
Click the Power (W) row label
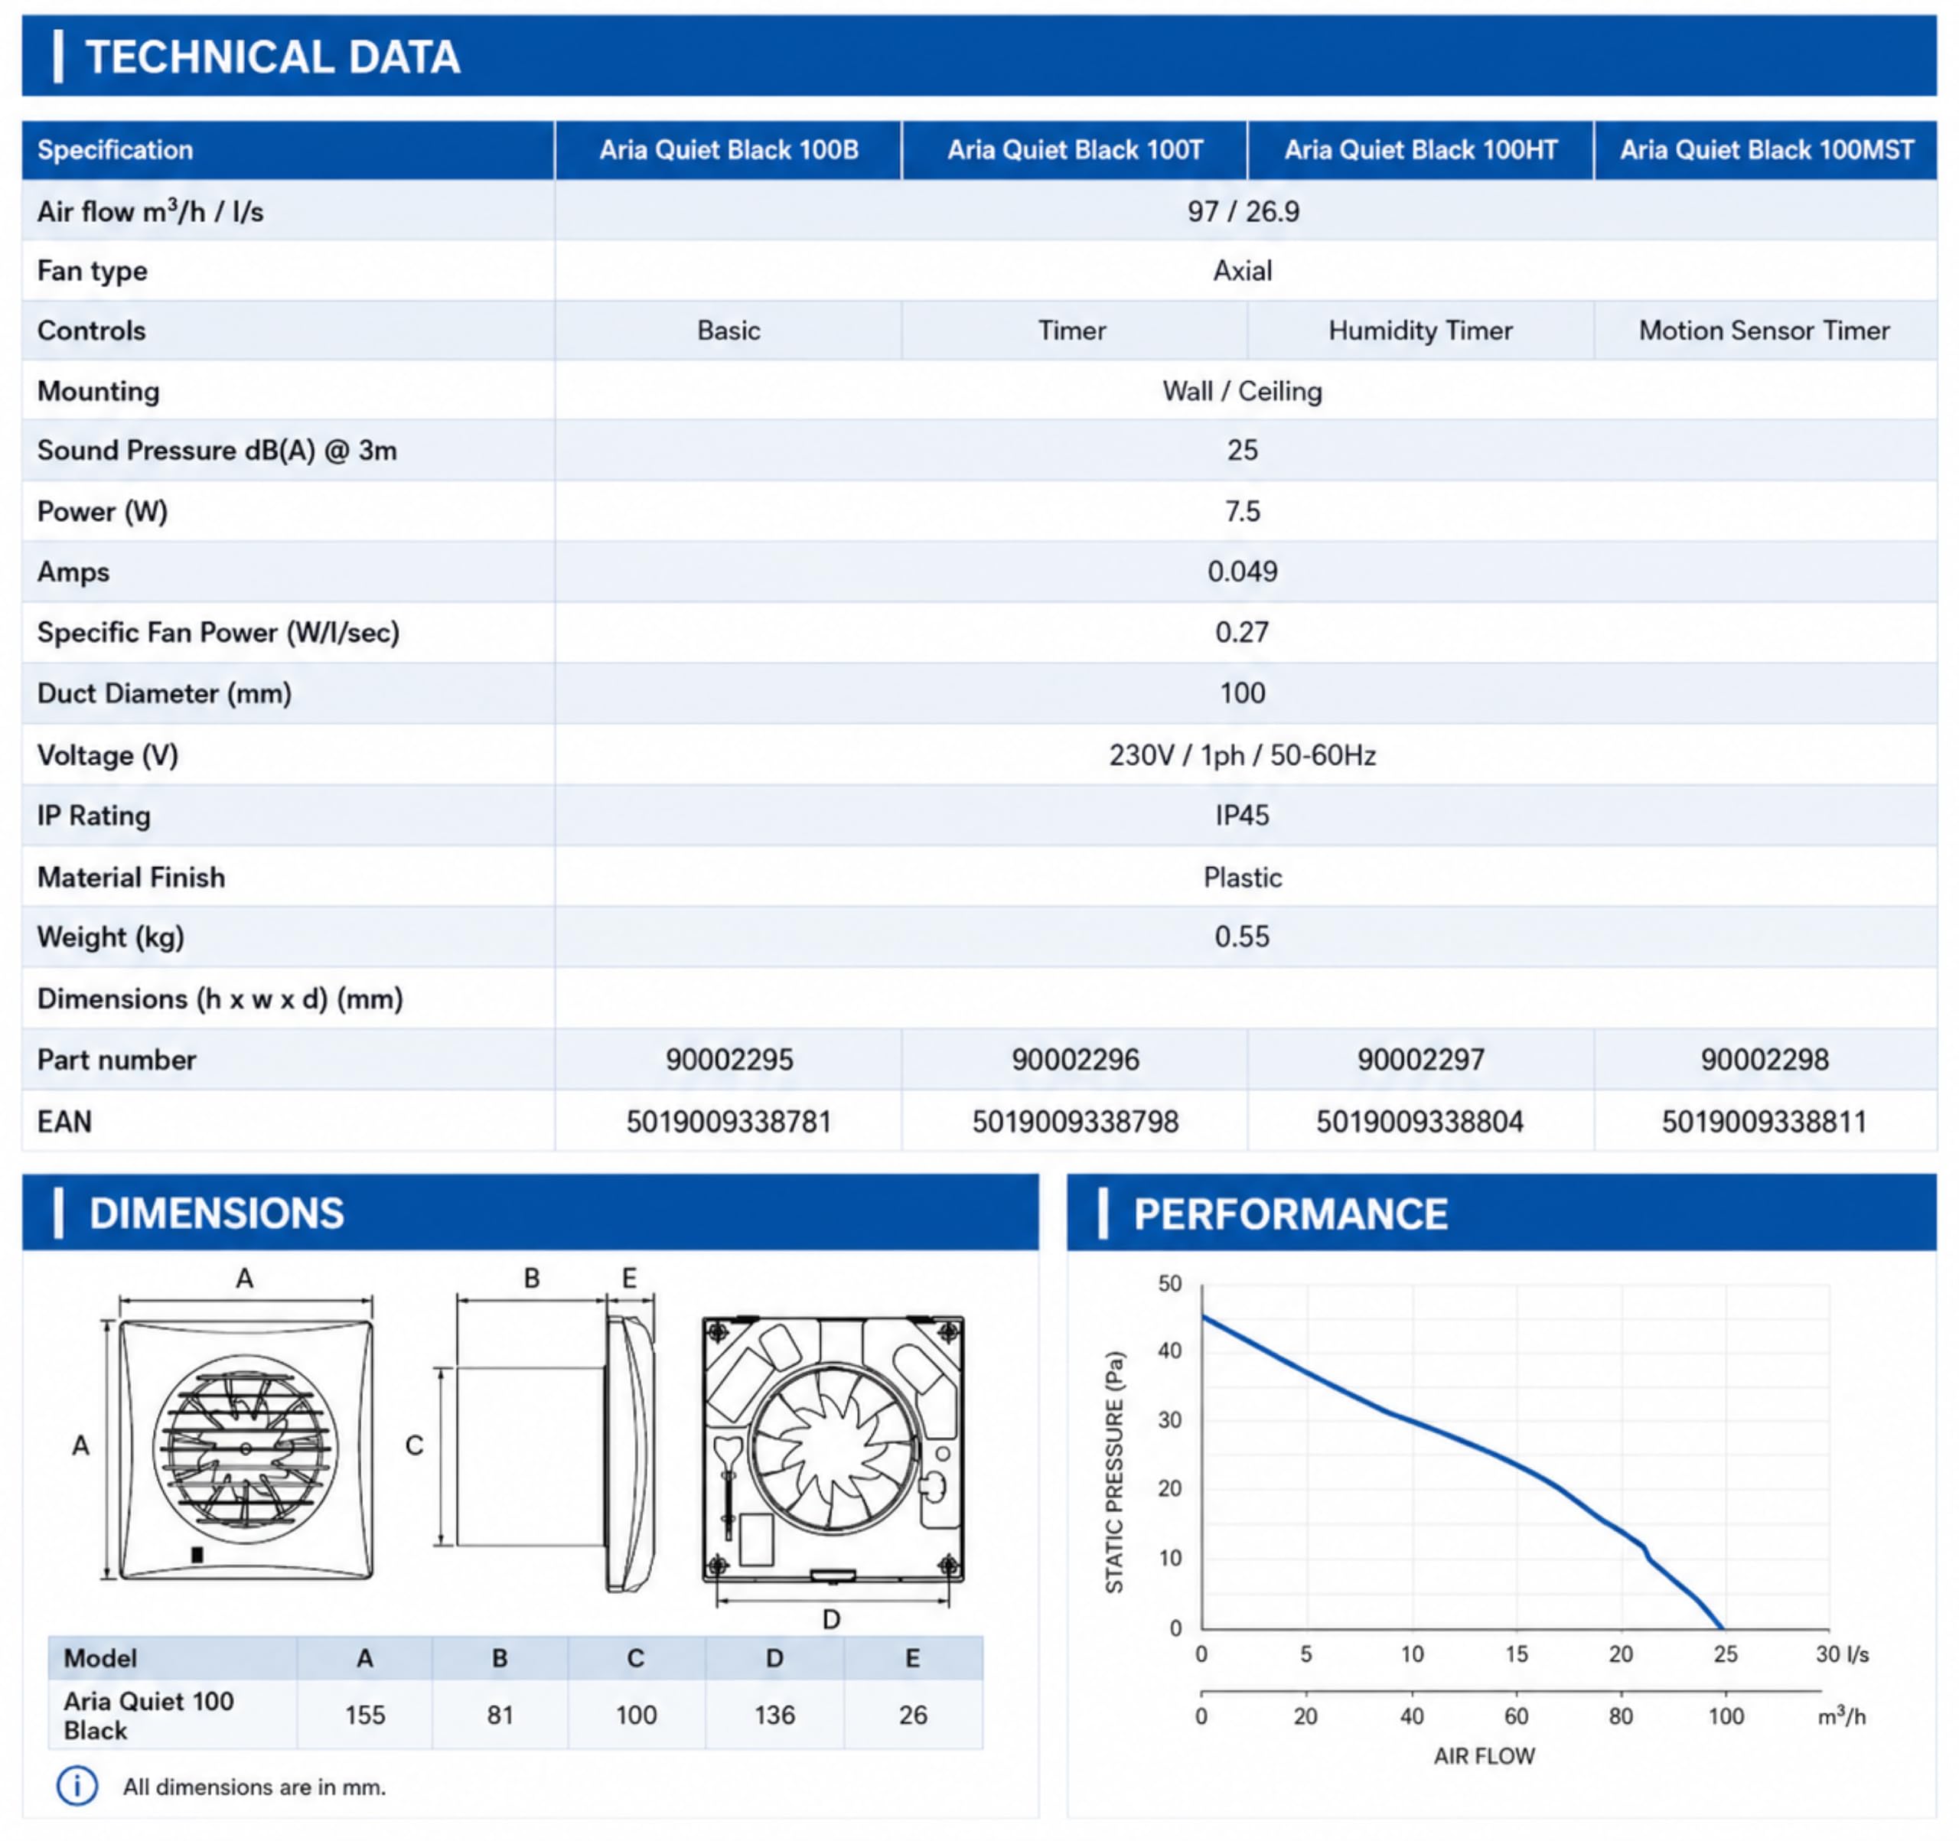103,511
